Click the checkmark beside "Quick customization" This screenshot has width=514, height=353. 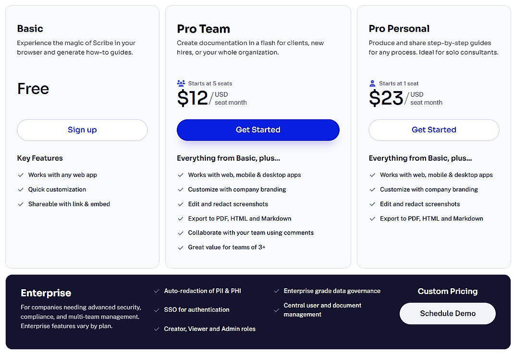20,189
